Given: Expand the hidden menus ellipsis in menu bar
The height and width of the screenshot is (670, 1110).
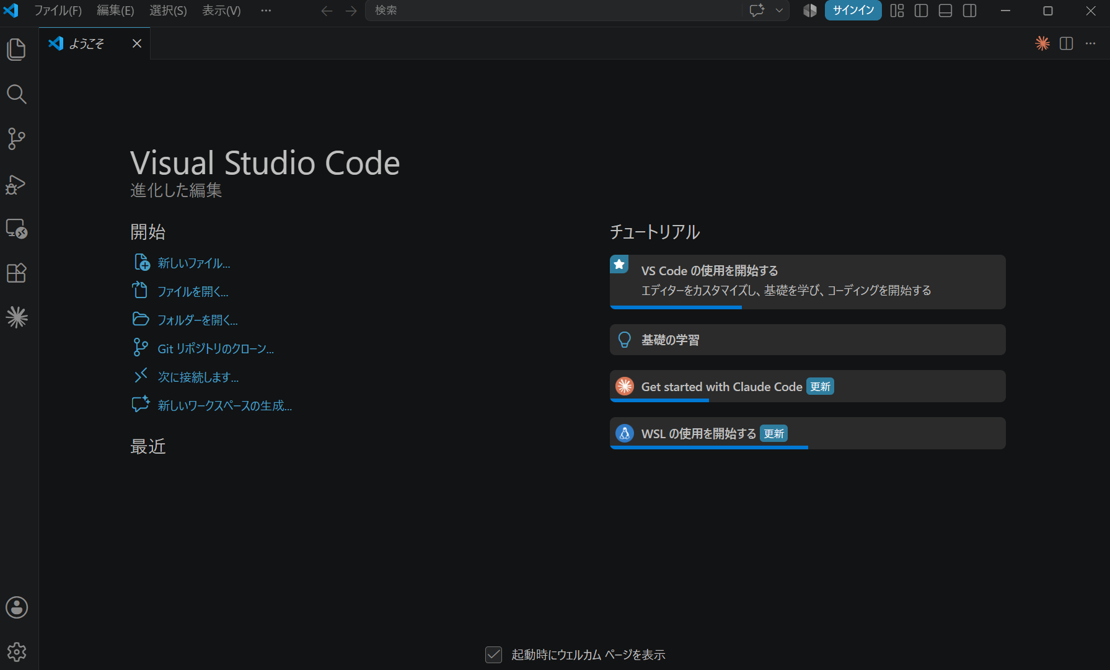Looking at the screenshot, I should coord(266,11).
